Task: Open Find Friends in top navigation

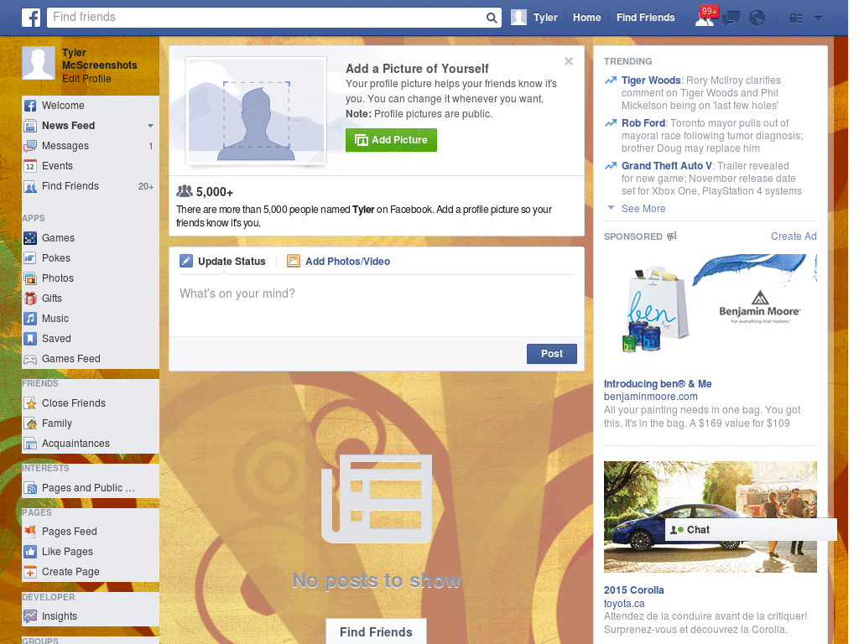Action: [x=645, y=18]
